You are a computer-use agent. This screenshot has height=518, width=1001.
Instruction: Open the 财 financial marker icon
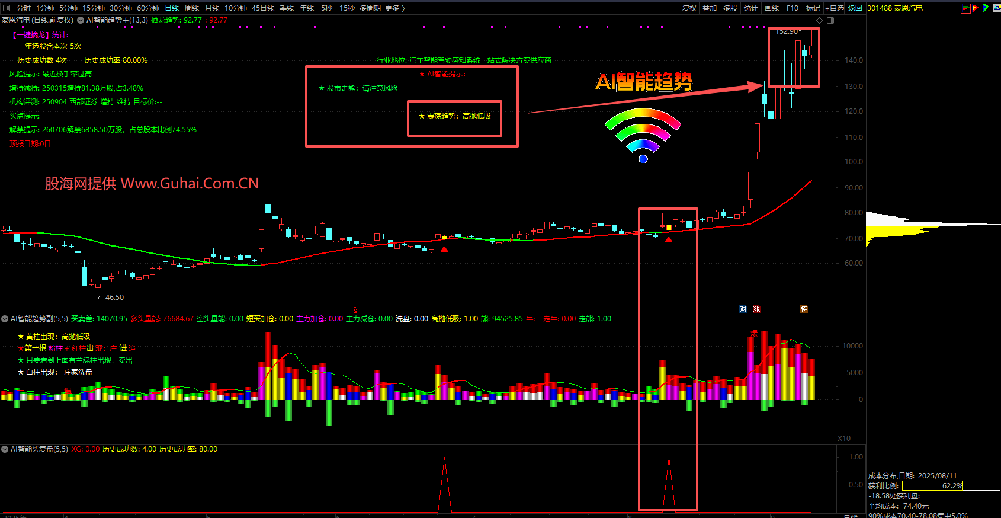[743, 309]
